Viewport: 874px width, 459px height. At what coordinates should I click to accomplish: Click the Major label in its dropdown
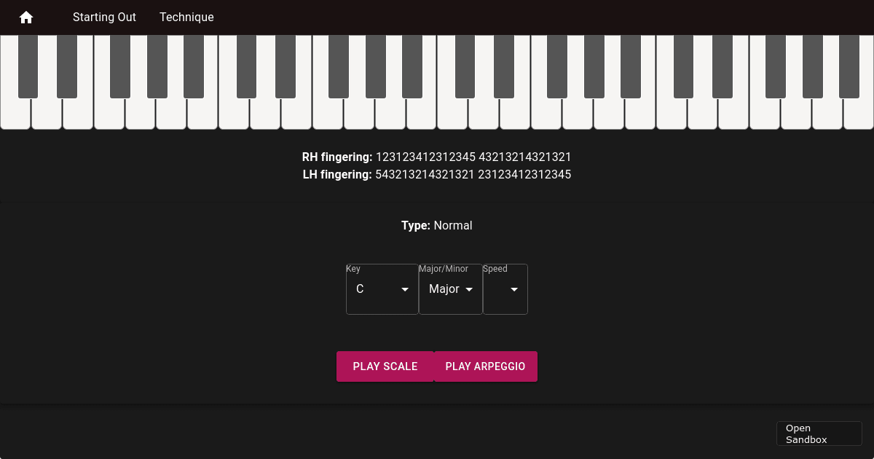point(444,289)
